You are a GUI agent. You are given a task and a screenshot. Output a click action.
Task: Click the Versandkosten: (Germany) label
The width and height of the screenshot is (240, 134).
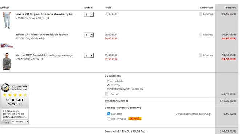click(x=123, y=108)
